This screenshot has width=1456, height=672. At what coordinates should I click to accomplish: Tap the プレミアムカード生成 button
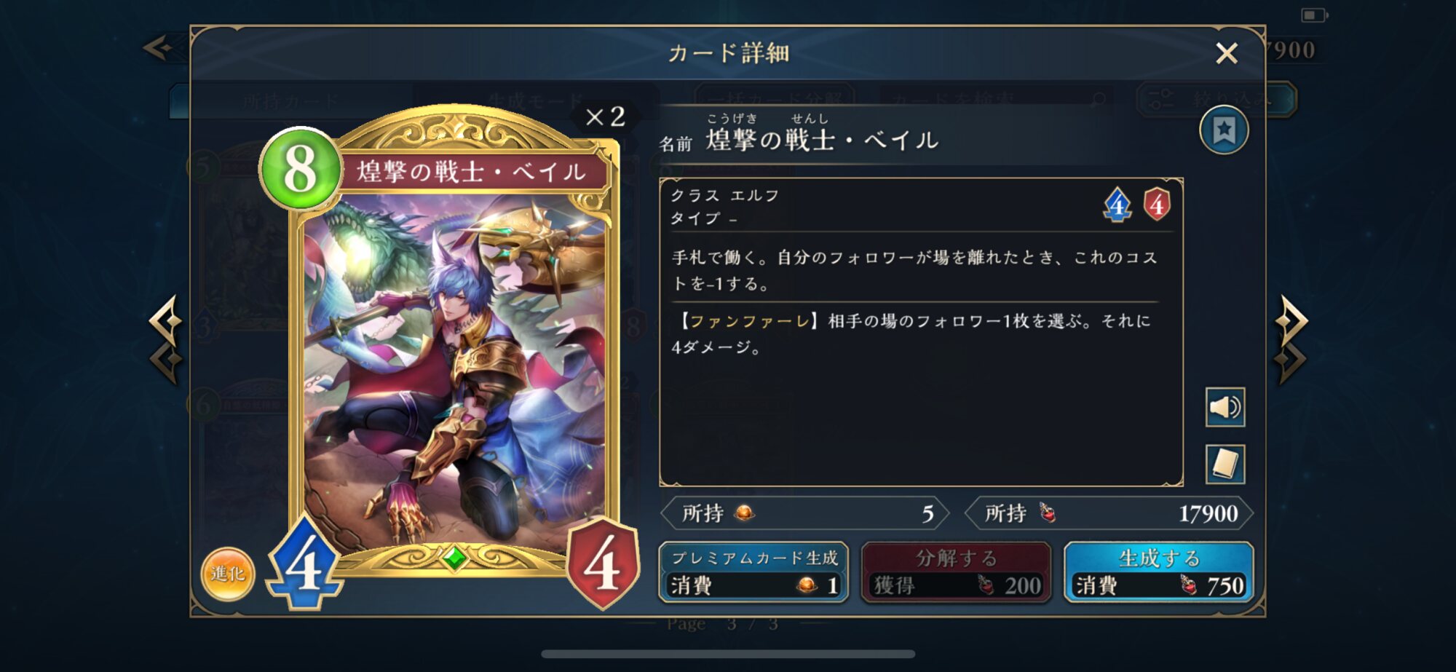(753, 572)
